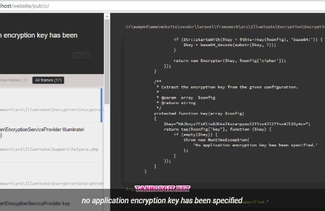The image size is (325, 211).
Task: Switch to the Application frames (1) tab
Action: tap(13, 80)
